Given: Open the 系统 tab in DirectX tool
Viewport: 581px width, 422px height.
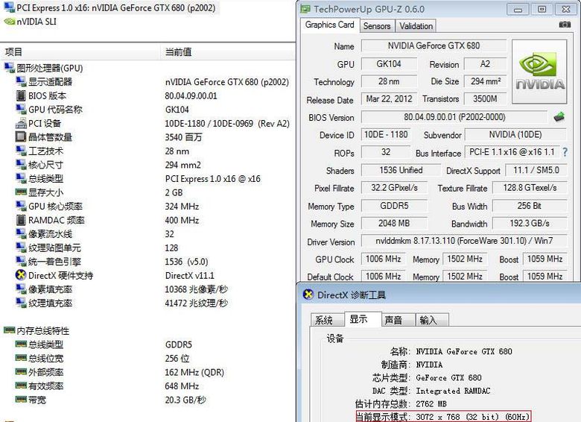Looking at the screenshot, I should (x=325, y=320).
